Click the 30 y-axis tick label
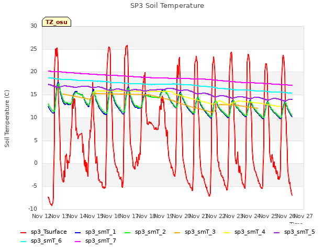The height and width of the screenshot is (251, 335). pos(33,26)
